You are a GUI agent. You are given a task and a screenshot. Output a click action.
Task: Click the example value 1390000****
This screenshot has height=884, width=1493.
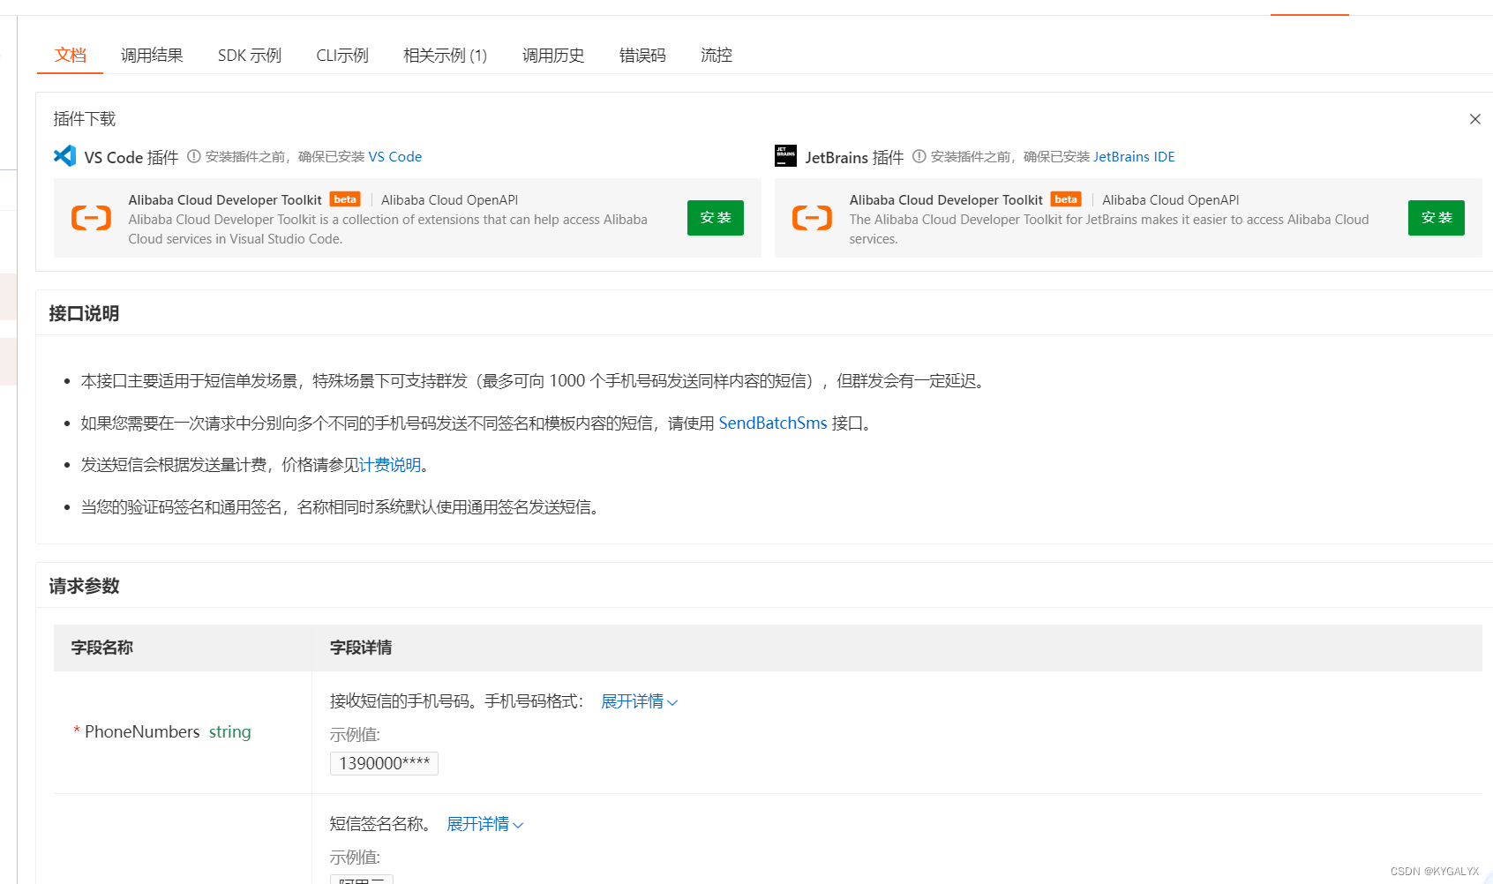(x=384, y=763)
